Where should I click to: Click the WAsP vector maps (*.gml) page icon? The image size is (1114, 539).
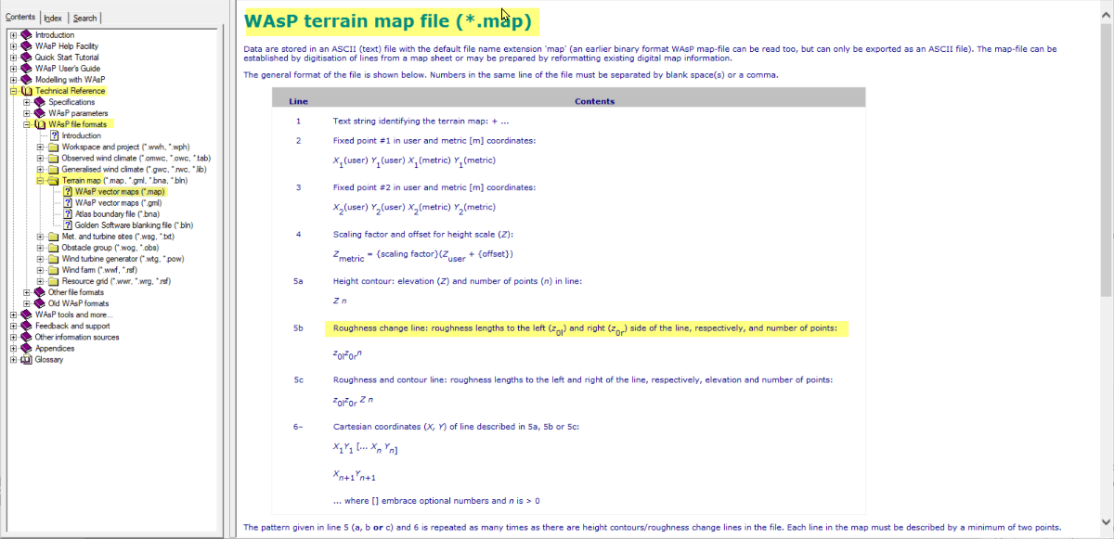pos(68,202)
